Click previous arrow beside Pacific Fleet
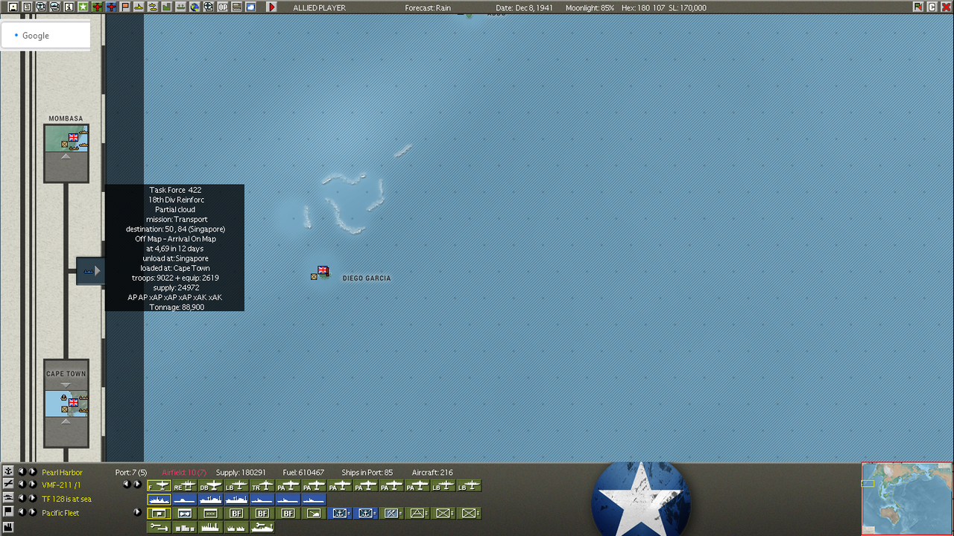Screen dimensions: 954x536 click(22, 512)
